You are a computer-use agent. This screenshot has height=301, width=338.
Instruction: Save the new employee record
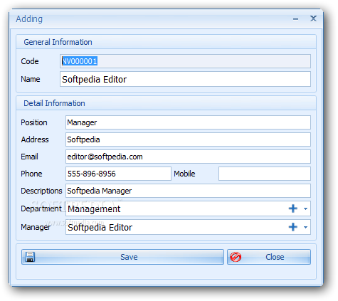[x=122, y=257]
